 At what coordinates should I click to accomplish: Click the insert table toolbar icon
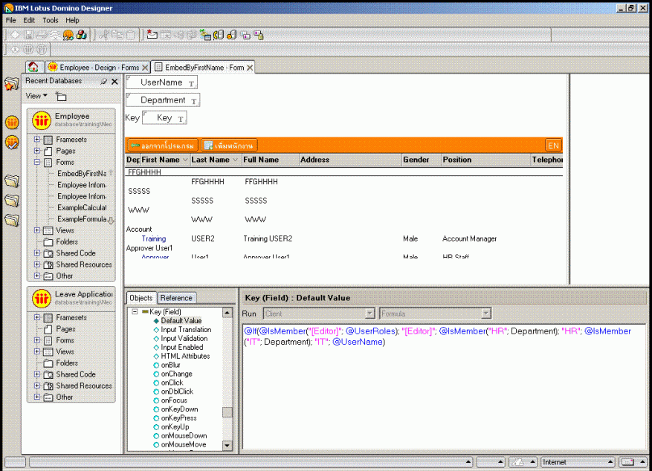click(x=166, y=36)
